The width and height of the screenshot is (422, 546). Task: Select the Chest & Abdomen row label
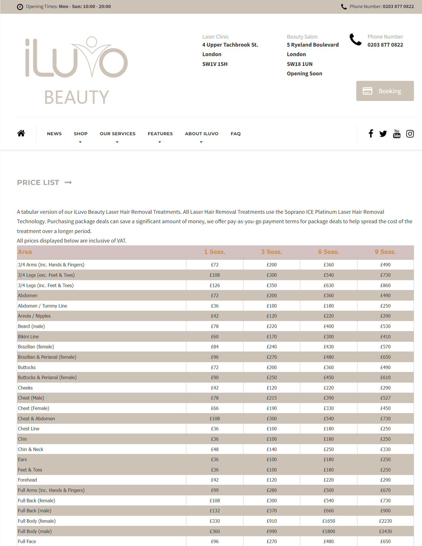(36, 419)
